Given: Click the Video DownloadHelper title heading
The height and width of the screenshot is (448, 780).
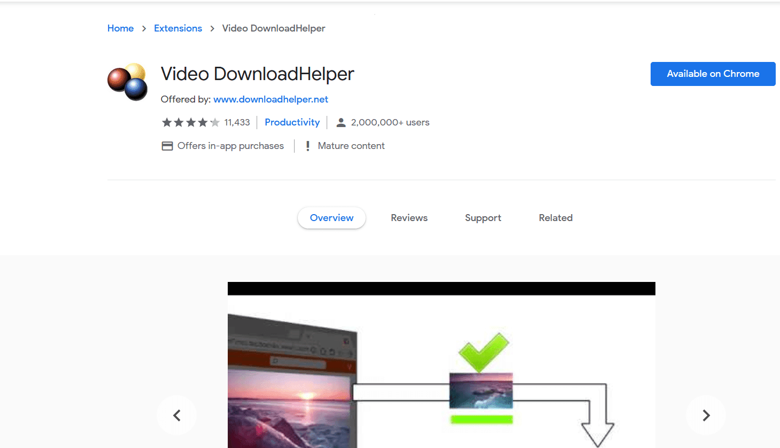Looking at the screenshot, I should (257, 74).
